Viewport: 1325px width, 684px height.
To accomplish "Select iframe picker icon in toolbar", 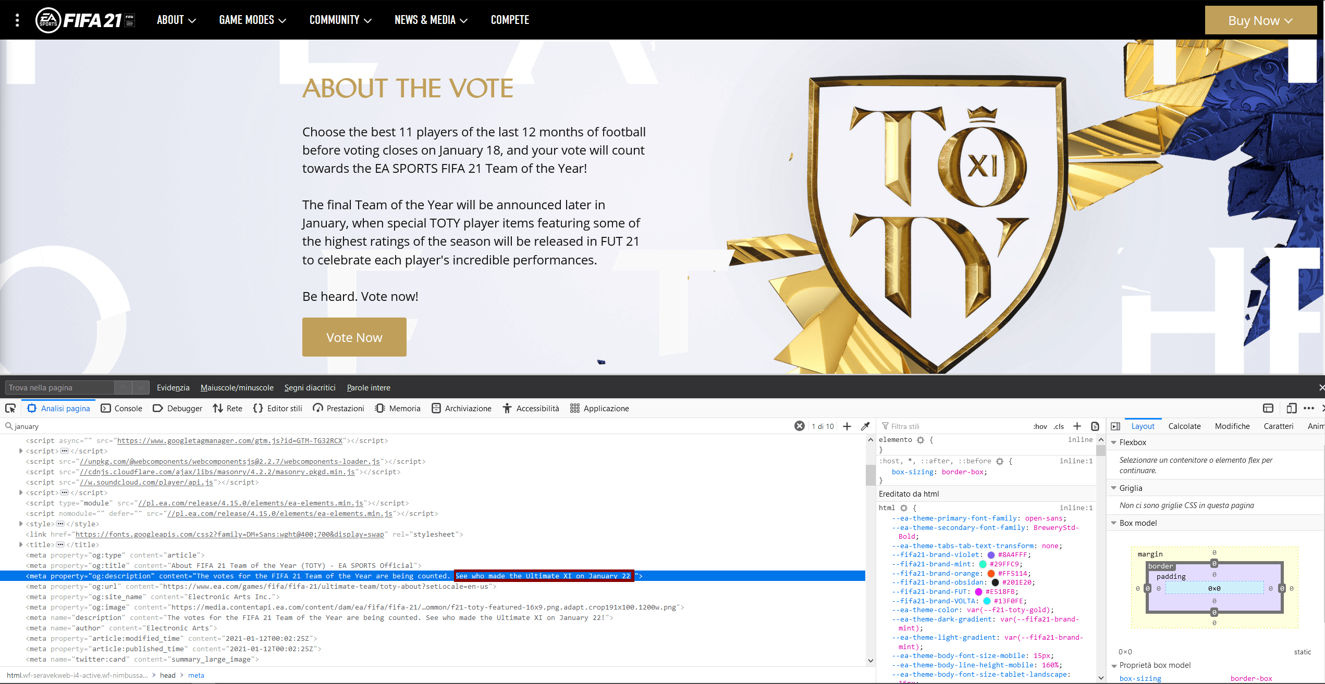I will (1268, 409).
